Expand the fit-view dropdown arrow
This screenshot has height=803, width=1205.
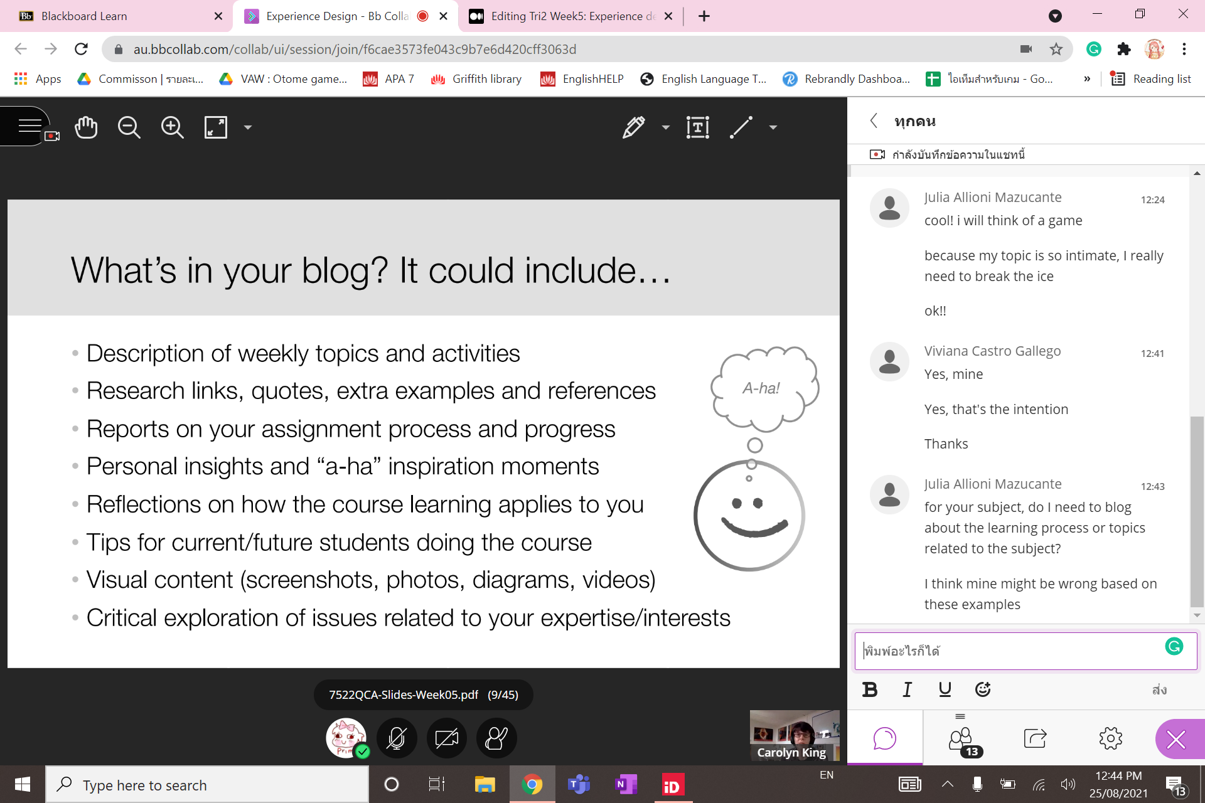pos(248,127)
